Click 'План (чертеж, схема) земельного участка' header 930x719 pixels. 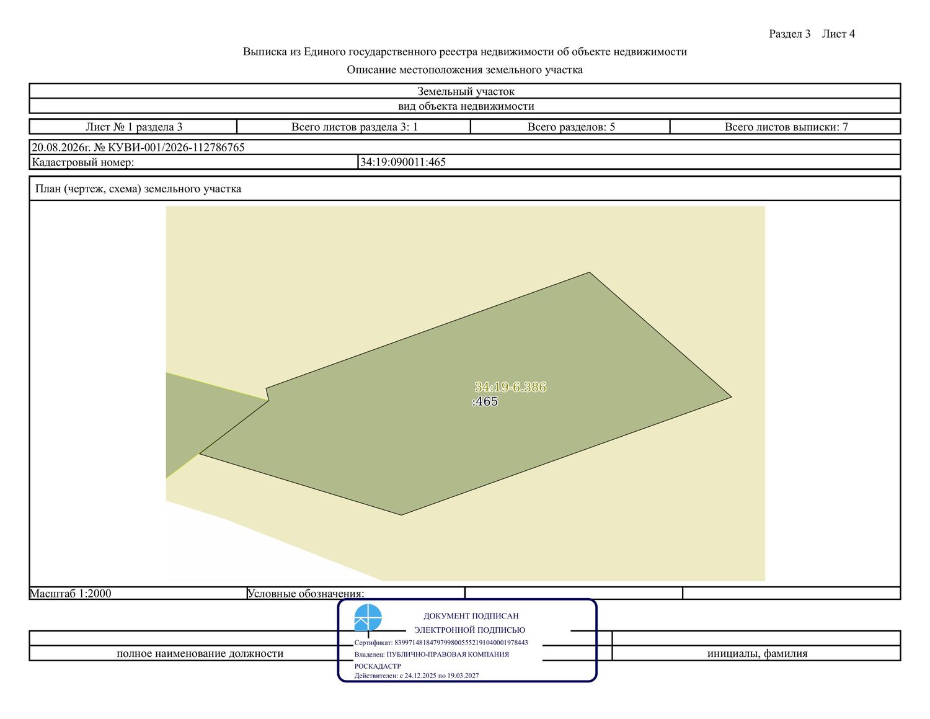(x=465, y=189)
